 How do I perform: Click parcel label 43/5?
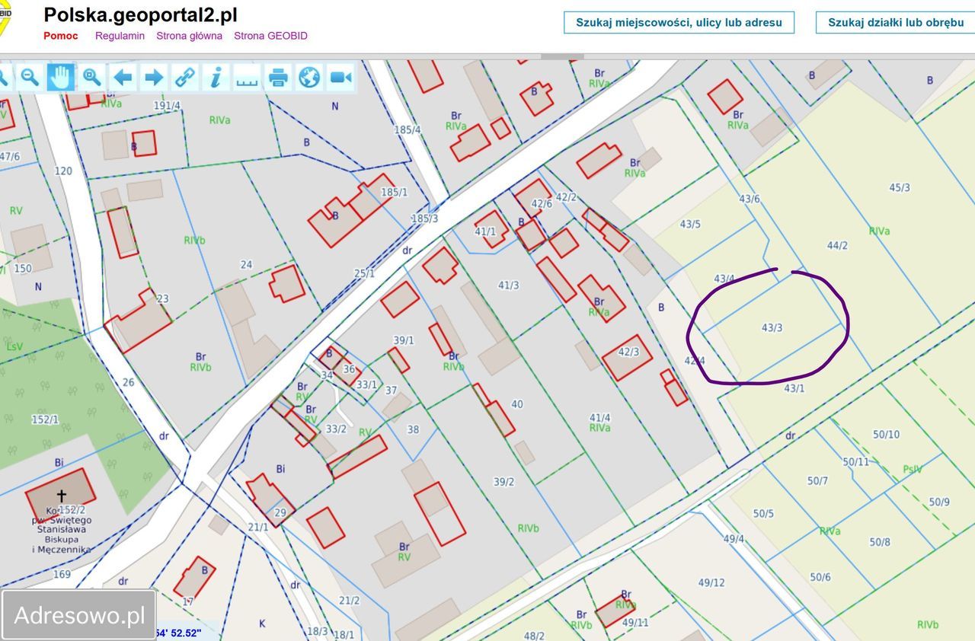pos(690,224)
